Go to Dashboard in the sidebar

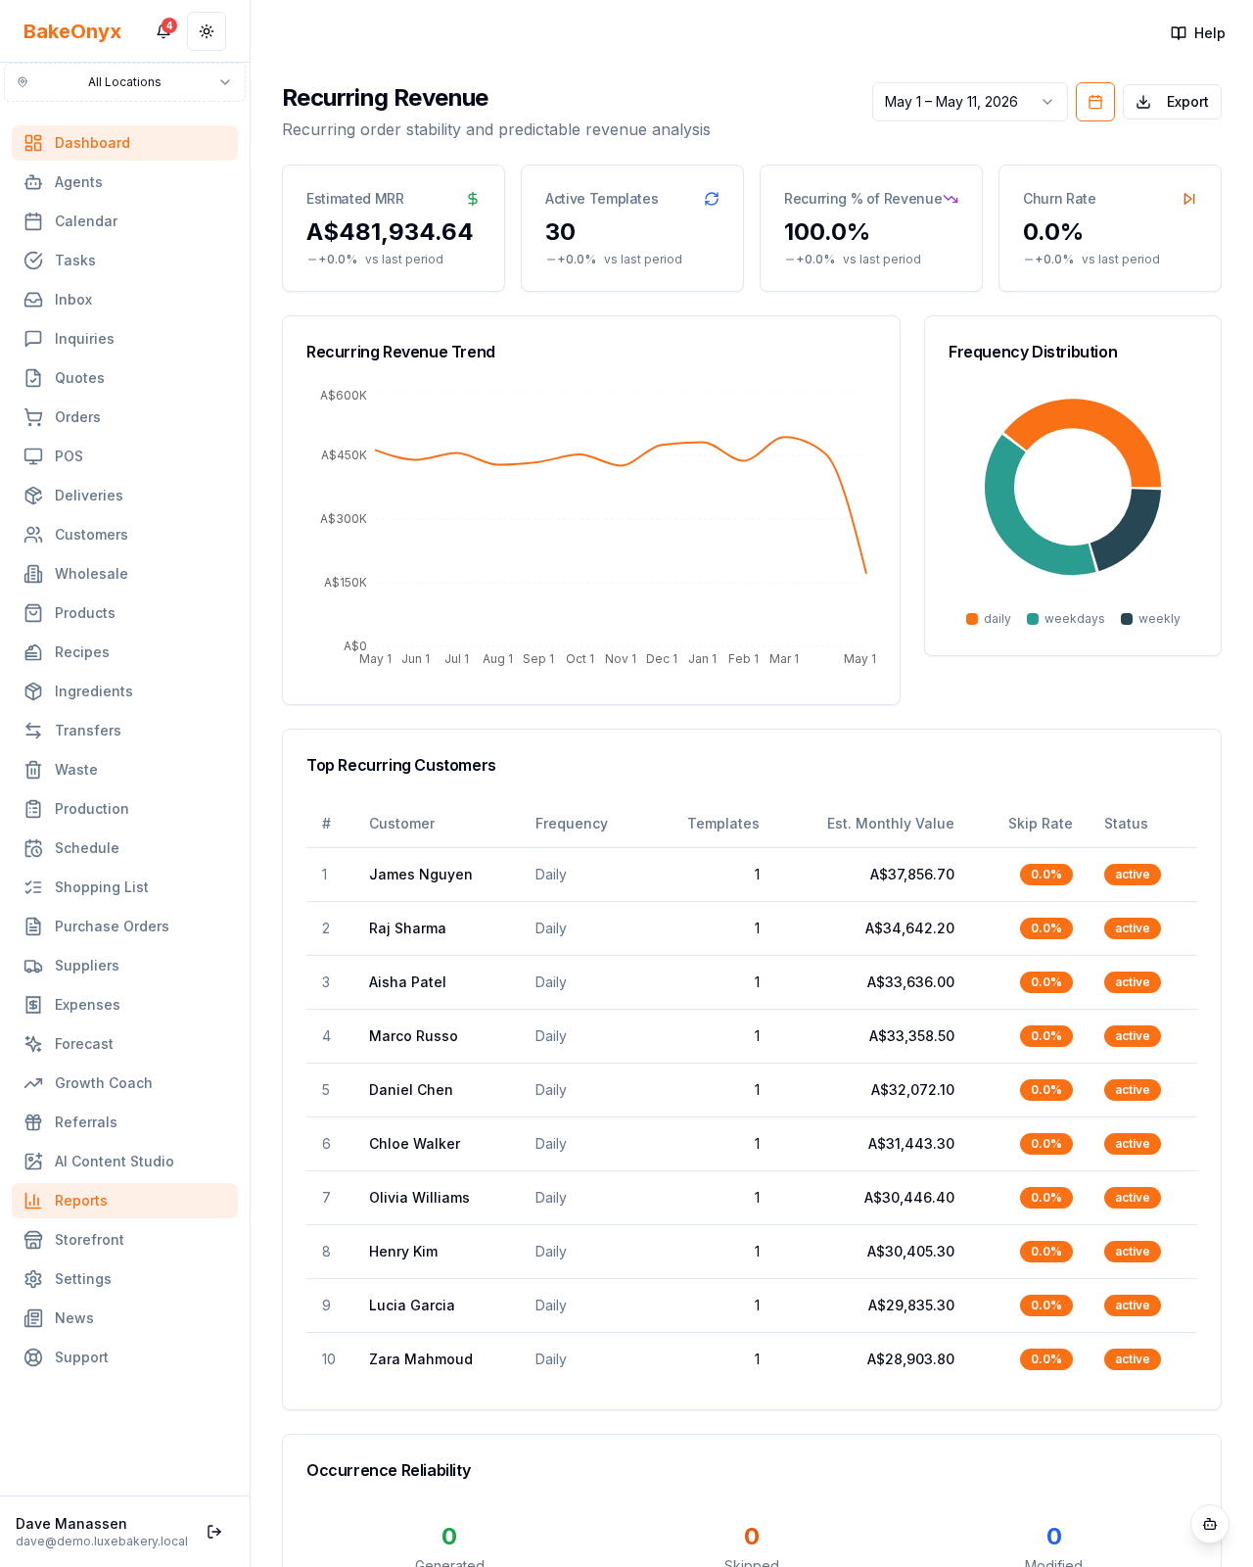tap(124, 143)
